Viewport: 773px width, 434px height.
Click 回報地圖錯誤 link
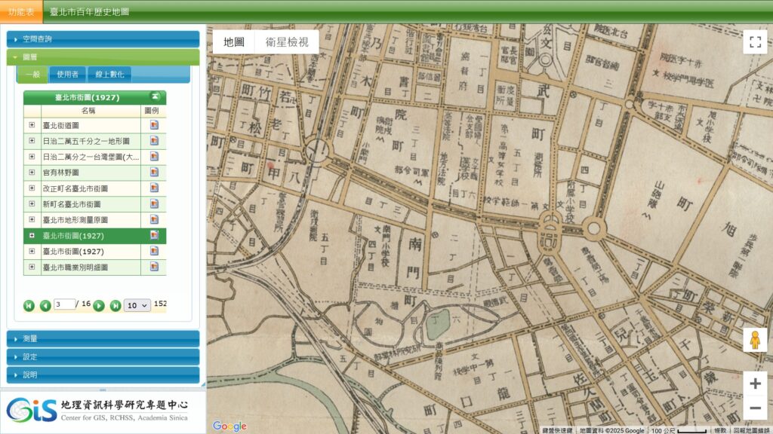click(x=751, y=430)
